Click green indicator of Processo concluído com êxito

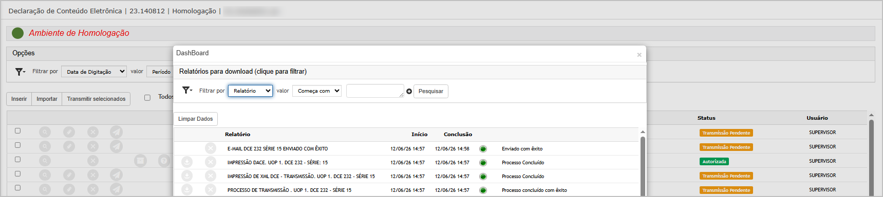pyautogui.click(x=483, y=190)
